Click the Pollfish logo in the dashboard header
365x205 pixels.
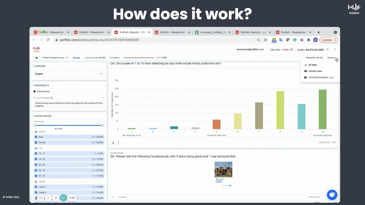click(x=36, y=49)
